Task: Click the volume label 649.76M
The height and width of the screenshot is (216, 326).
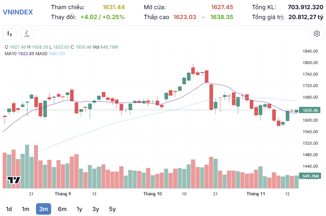Action: click(x=310, y=176)
